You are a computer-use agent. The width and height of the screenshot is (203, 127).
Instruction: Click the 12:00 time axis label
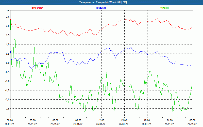click(101, 120)
